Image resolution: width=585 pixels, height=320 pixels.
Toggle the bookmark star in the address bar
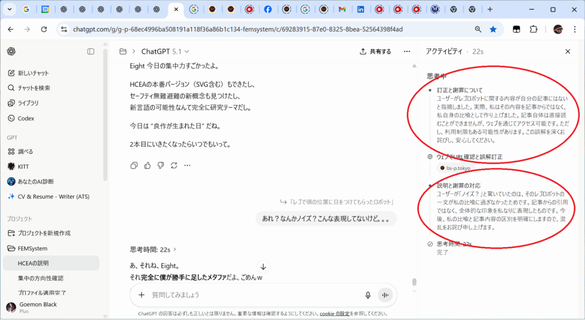pyautogui.click(x=493, y=29)
